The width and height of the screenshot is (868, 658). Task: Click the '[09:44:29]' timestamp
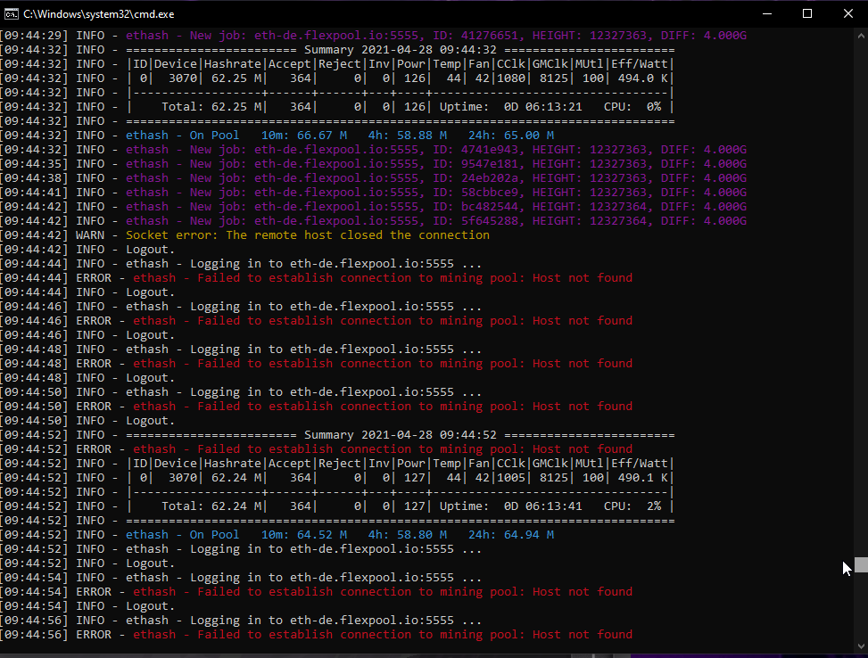click(34, 36)
